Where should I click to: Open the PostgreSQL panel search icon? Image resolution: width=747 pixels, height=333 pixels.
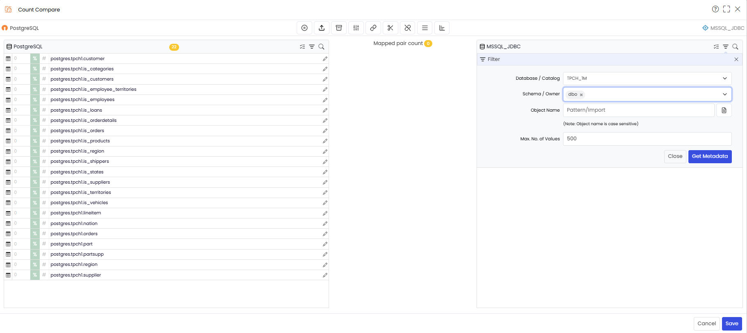[x=321, y=47]
